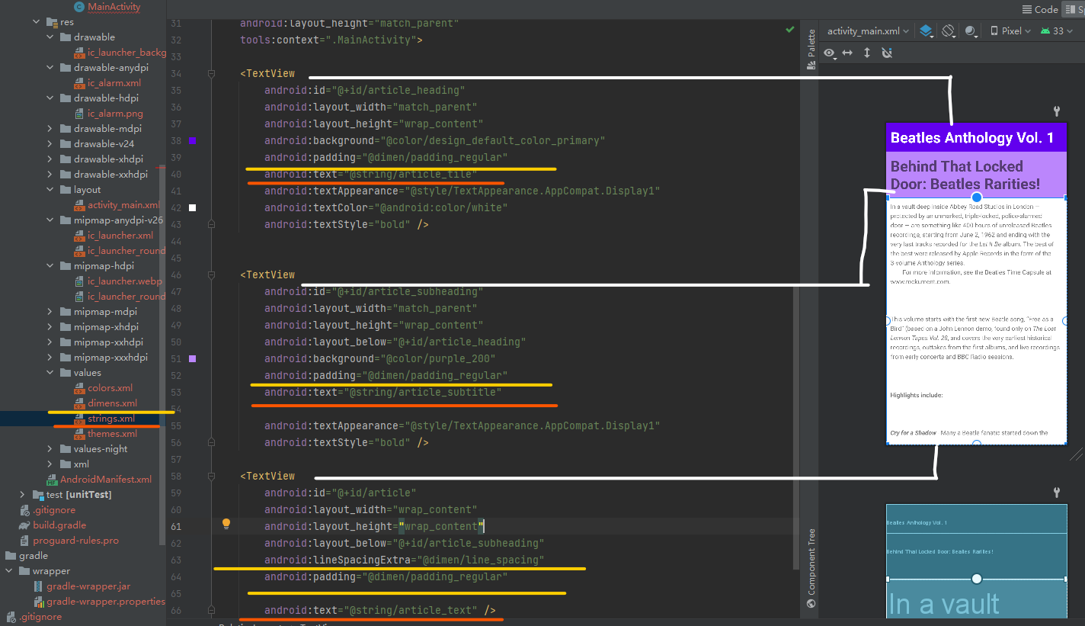Click the top resize handle of selected article view
The height and width of the screenshot is (626, 1085).
click(977, 197)
